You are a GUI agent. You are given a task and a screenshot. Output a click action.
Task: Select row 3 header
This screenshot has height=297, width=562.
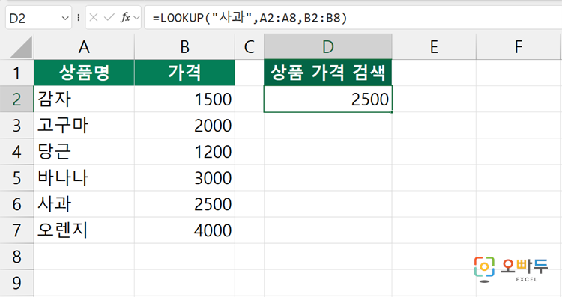[x=16, y=126]
